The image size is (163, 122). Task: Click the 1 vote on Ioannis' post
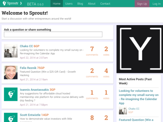[x=106, y=95]
